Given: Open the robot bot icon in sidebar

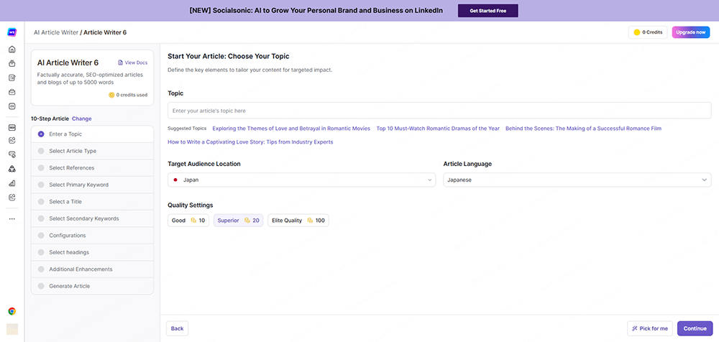Looking at the screenshot, I should (12, 64).
